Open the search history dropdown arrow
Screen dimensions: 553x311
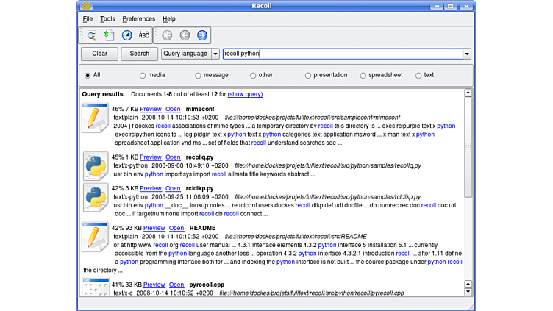(x=466, y=54)
